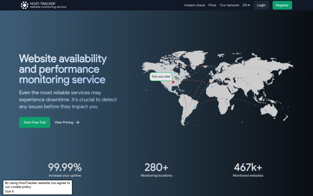Click the 'Test your site!' map bubble
This screenshot has width=313, height=196.
click(x=161, y=77)
